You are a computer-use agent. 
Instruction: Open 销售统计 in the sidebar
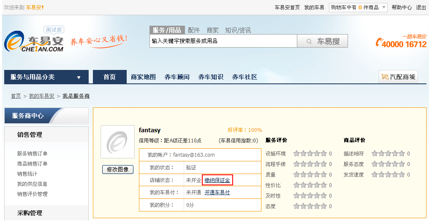(x=27, y=174)
